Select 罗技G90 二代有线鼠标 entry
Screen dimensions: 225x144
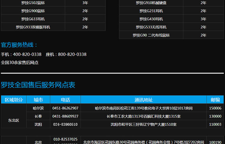coord(151,35)
